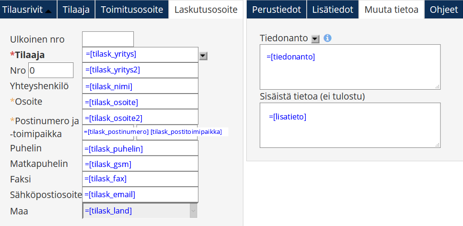Open the Lisätiedot tab
463x226 pixels.
333,10
